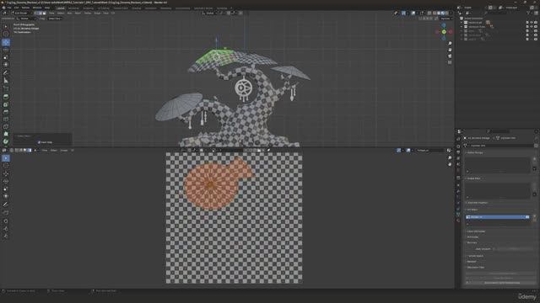Open viewport shading options dropdown arrow
Viewport: 540px width, 303px height.
pyautogui.click(x=451, y=13)
